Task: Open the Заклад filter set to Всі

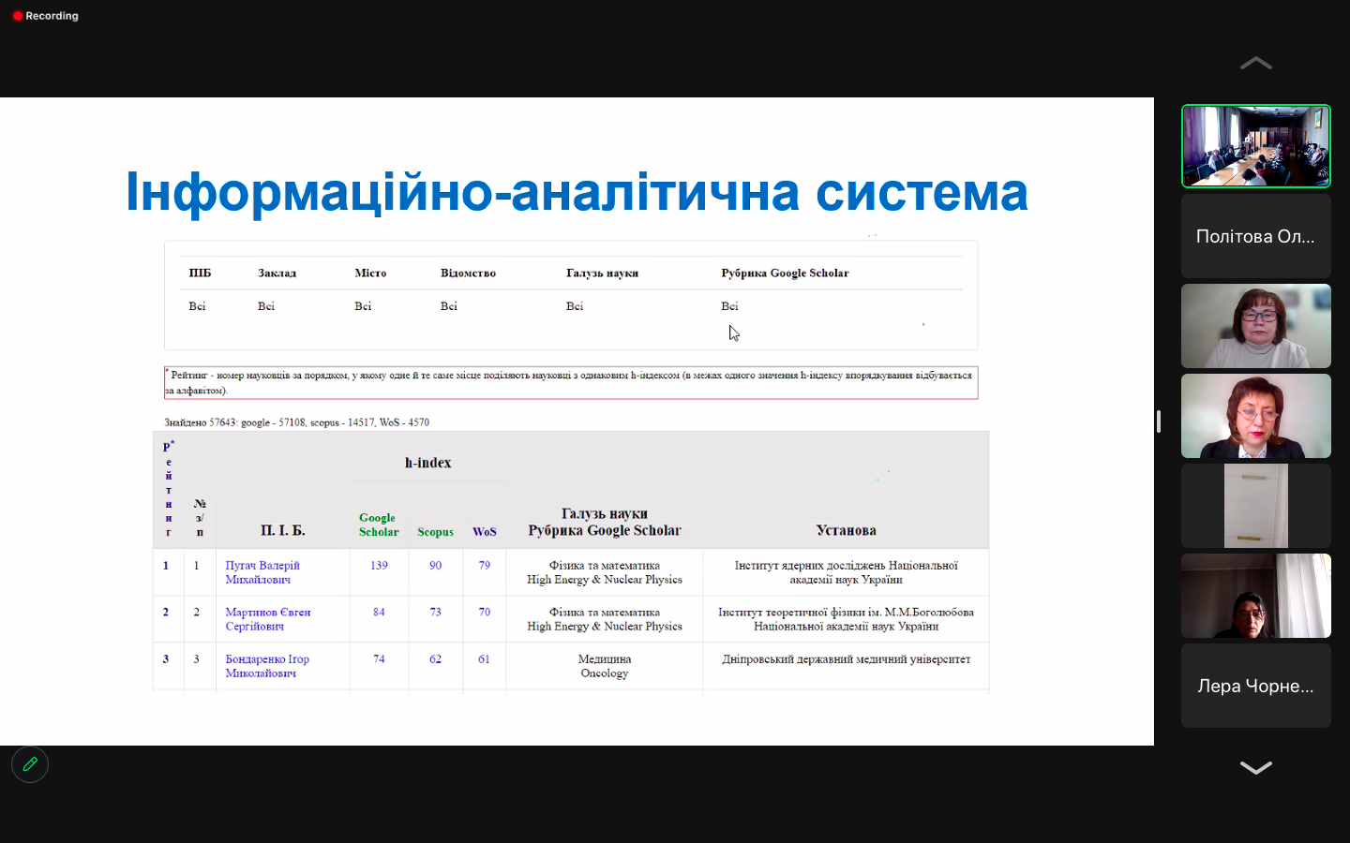Action: coord(266,306)
